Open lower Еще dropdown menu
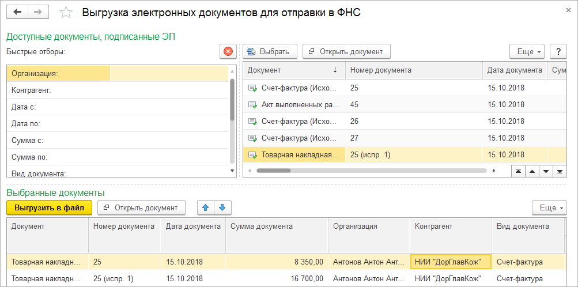Viewport: 578px width, 287px height. [549, 207]
